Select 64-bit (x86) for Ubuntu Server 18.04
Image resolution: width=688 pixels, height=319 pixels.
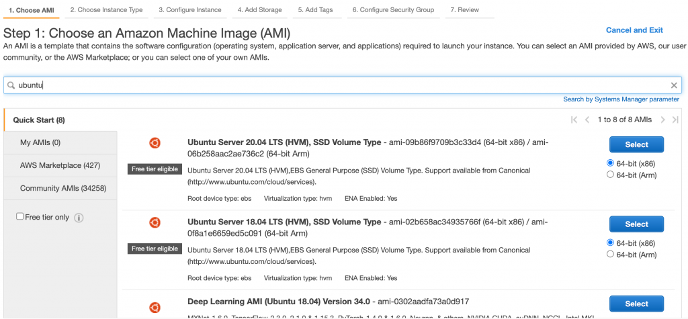click(x=610, y=242)
